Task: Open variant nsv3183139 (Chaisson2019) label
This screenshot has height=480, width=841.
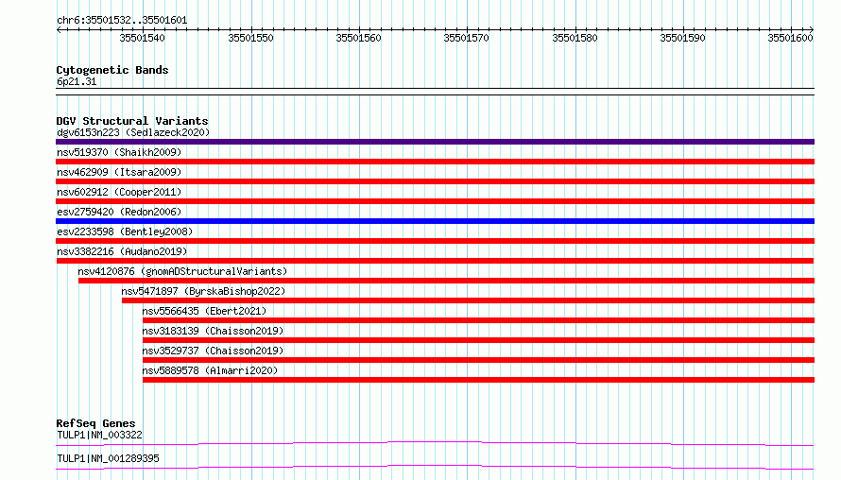Action: 213,331
